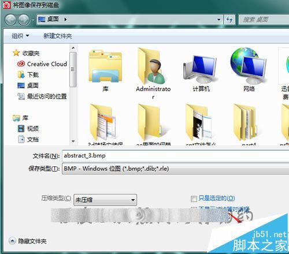Image resolution: width=289 pixels, height=254 pixels.
Task: Select the 库 libraries folder icon
Action: (x=105, y=66)
